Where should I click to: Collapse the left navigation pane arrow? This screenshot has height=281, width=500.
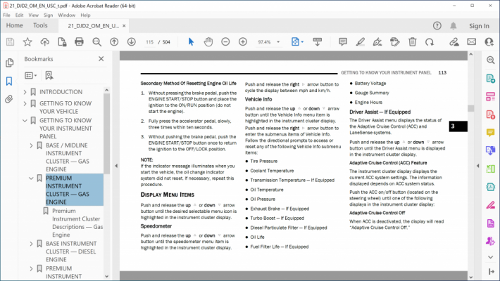[x=116, y=166]
